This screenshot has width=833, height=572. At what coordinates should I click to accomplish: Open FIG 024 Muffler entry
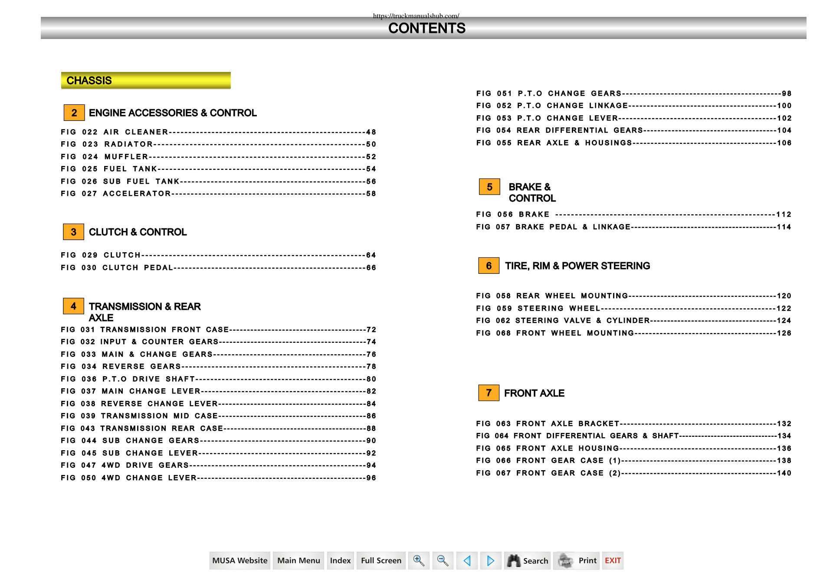(219, 157)
